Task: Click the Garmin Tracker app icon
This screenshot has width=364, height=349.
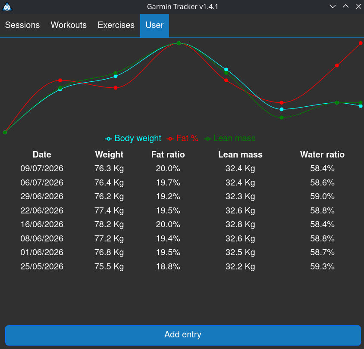Action: pos(7,7)
